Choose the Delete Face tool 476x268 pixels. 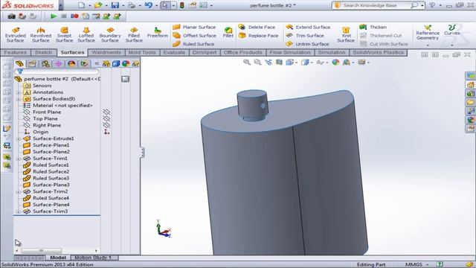[257, 27]
